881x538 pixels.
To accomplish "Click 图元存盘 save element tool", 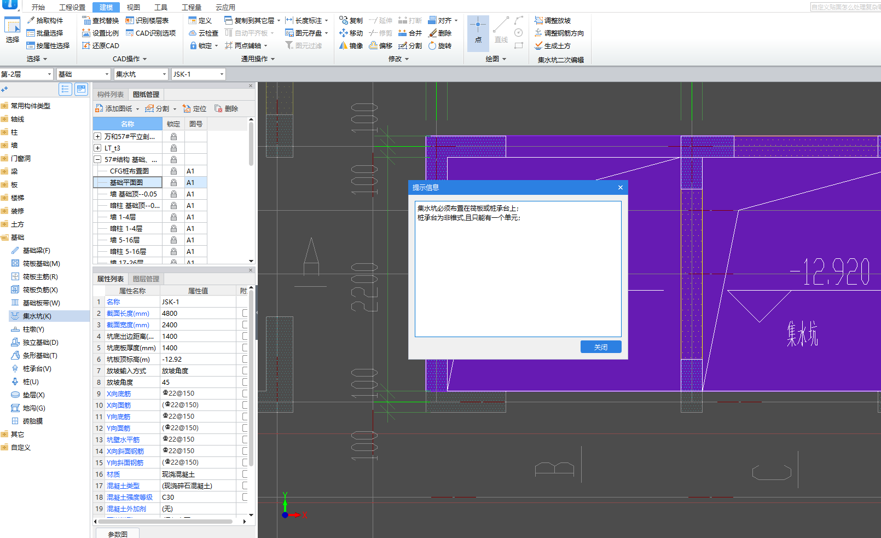I will point(304,33).
